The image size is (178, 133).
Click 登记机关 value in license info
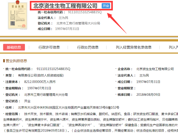pyautogui.click(x=46, y=95)
